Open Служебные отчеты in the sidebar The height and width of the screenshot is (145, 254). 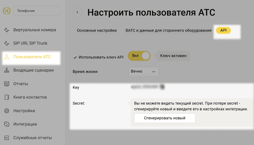[x=32, y=138]
